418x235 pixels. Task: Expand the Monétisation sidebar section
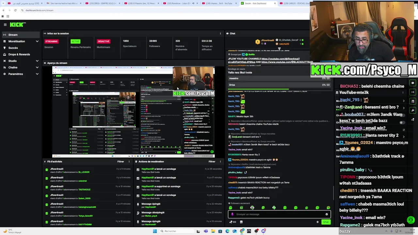coord(37,41)
